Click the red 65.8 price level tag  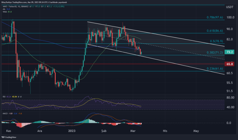click(x=229, y=64)
